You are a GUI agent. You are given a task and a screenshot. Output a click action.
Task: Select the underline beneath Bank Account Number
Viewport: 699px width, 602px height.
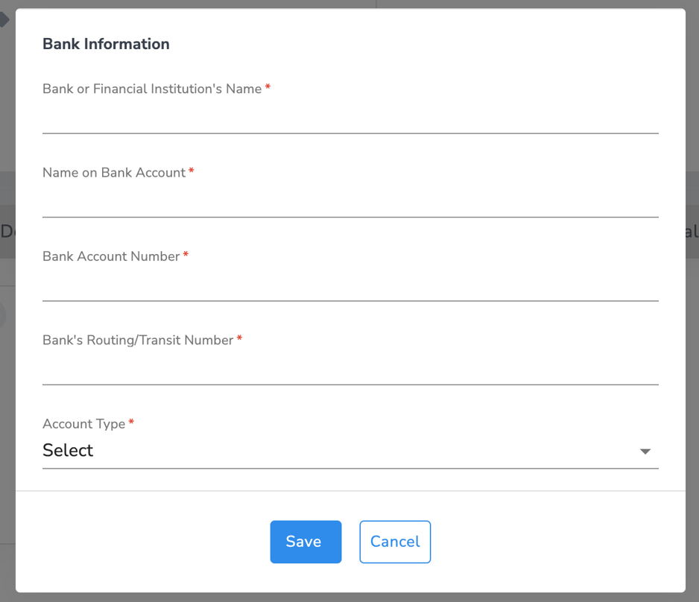[x=350, y=300]
